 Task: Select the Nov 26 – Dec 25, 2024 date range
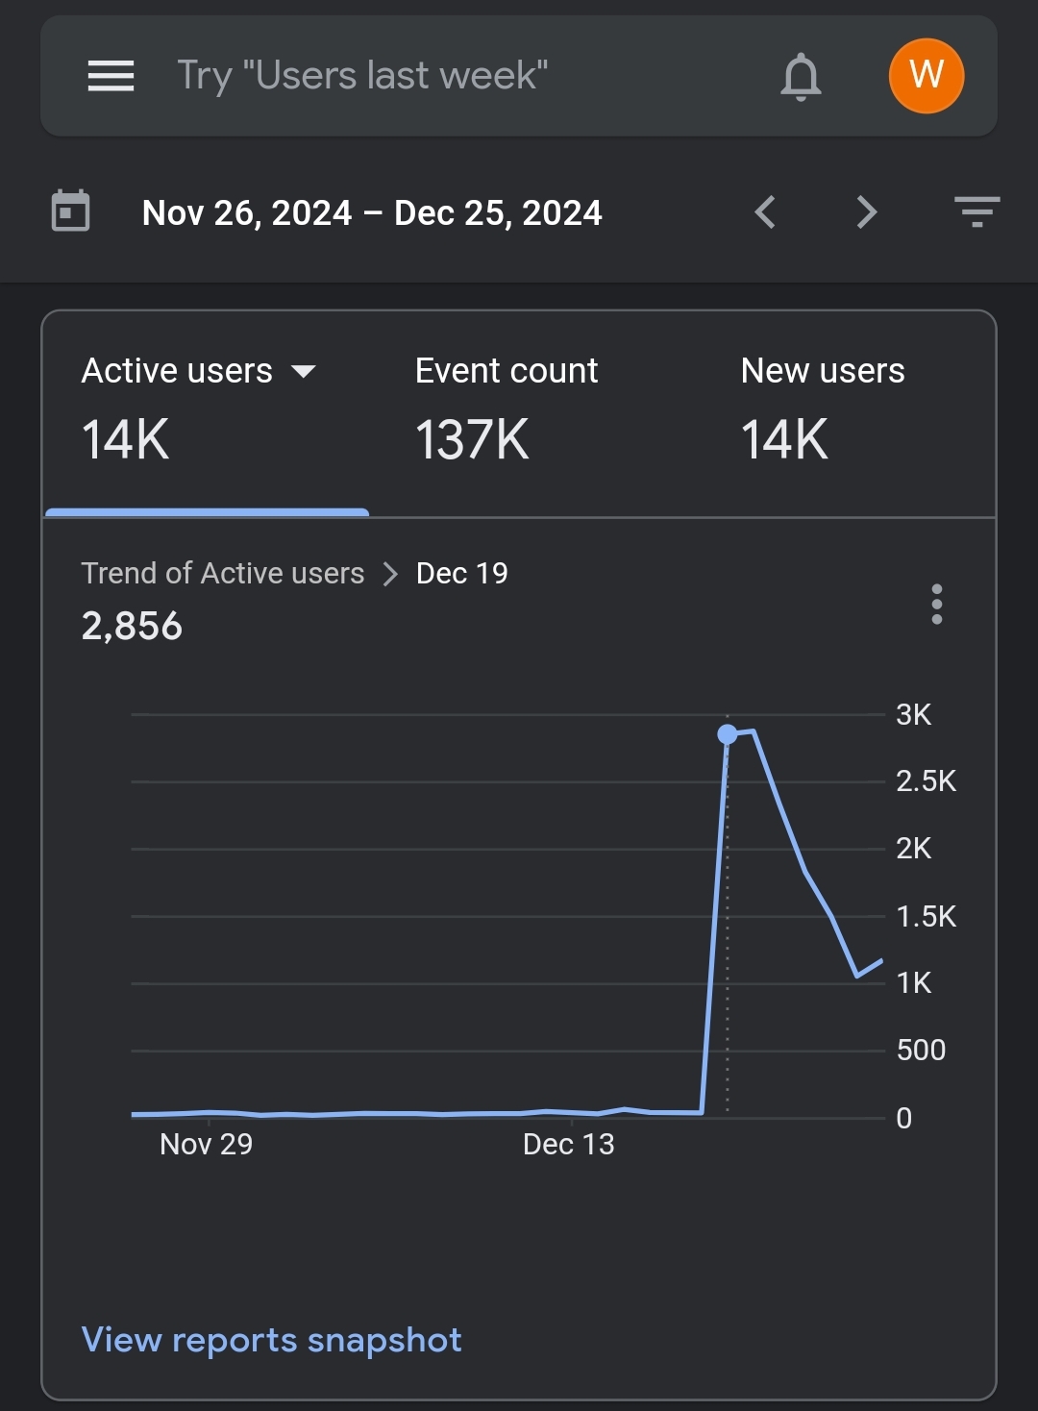(372, 213)
